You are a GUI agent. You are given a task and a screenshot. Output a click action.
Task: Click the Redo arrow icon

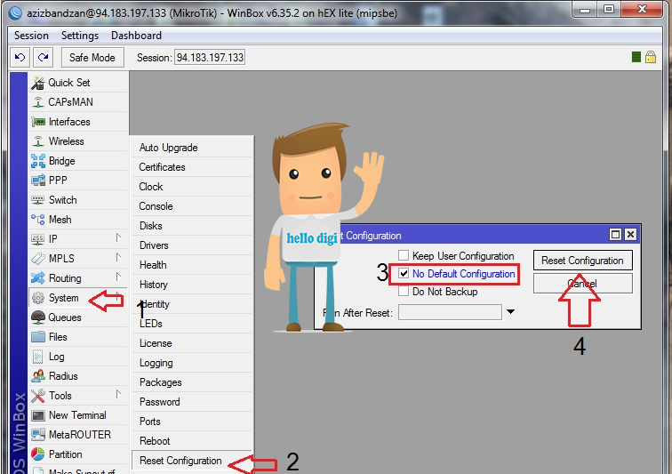pyautogui.click(x=43, y=57)
